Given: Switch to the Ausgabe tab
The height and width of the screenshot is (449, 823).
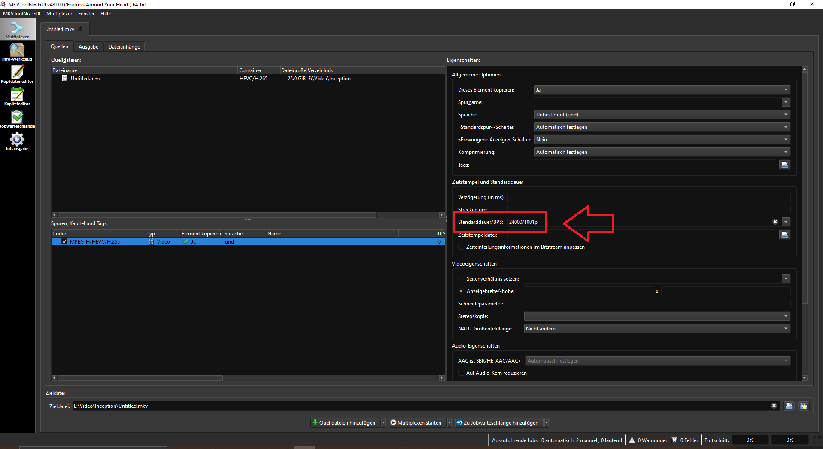Looking at the screenshot, I should [x=88, y=47].
